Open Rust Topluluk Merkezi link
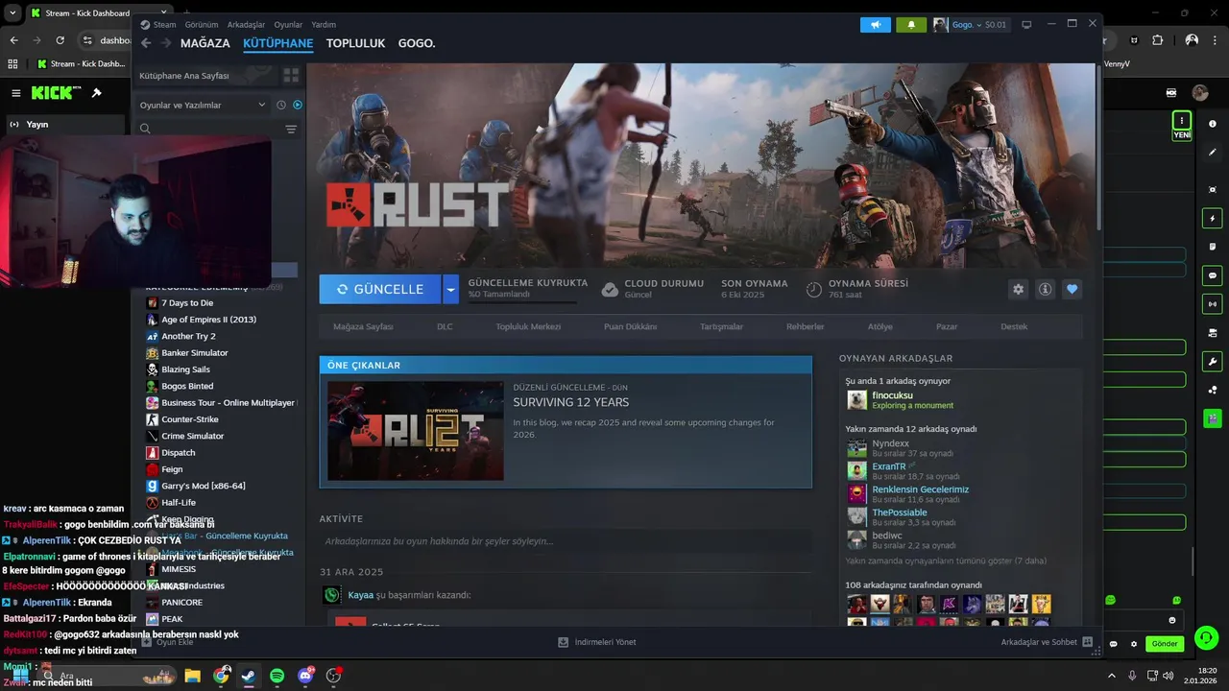The width and height of the screenshot is (1229, 691). [x=528, y=326]
